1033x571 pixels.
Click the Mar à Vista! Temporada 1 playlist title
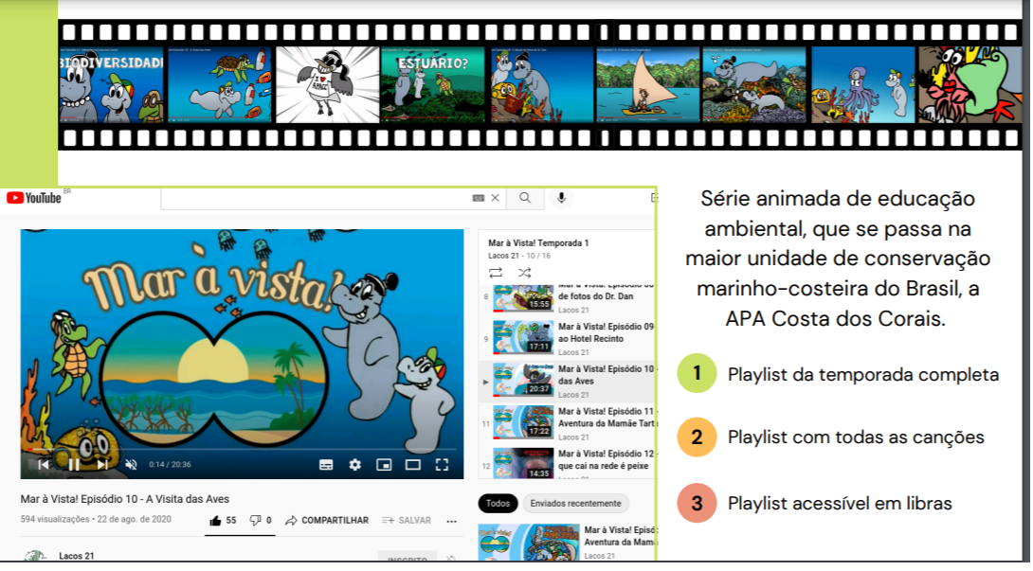[538, 243]
